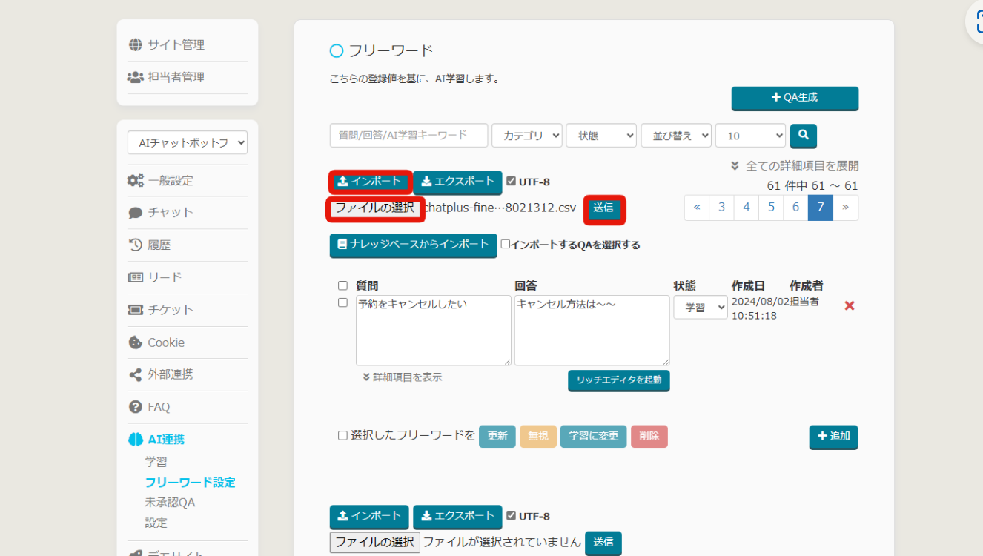Toggle the top UTF-8 checkbox

512,182
